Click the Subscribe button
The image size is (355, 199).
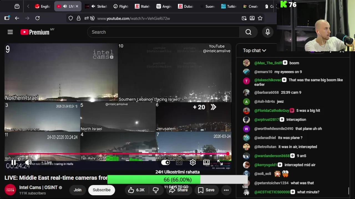(102, 190)
